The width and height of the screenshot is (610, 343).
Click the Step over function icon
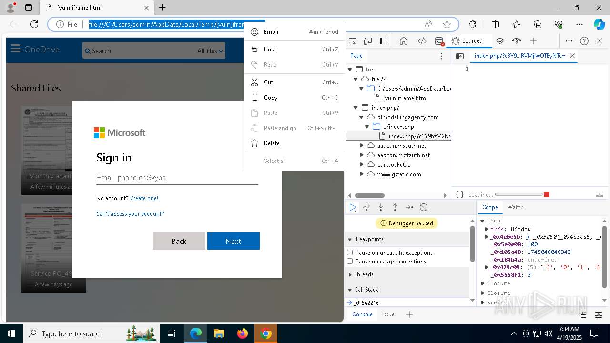click(x=366, y=207)
